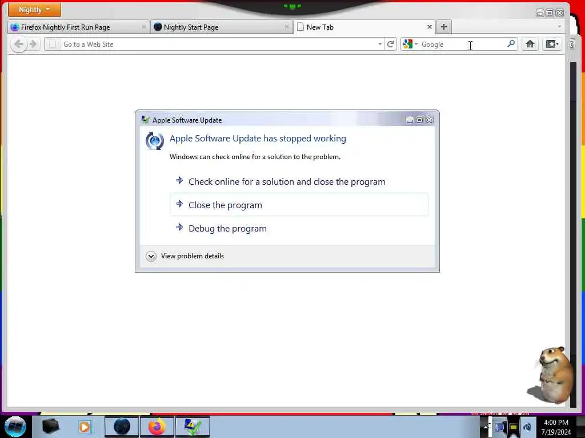Click the network tray icon
Viewport: 585px width, 438px height.
[x=500, y=427]
